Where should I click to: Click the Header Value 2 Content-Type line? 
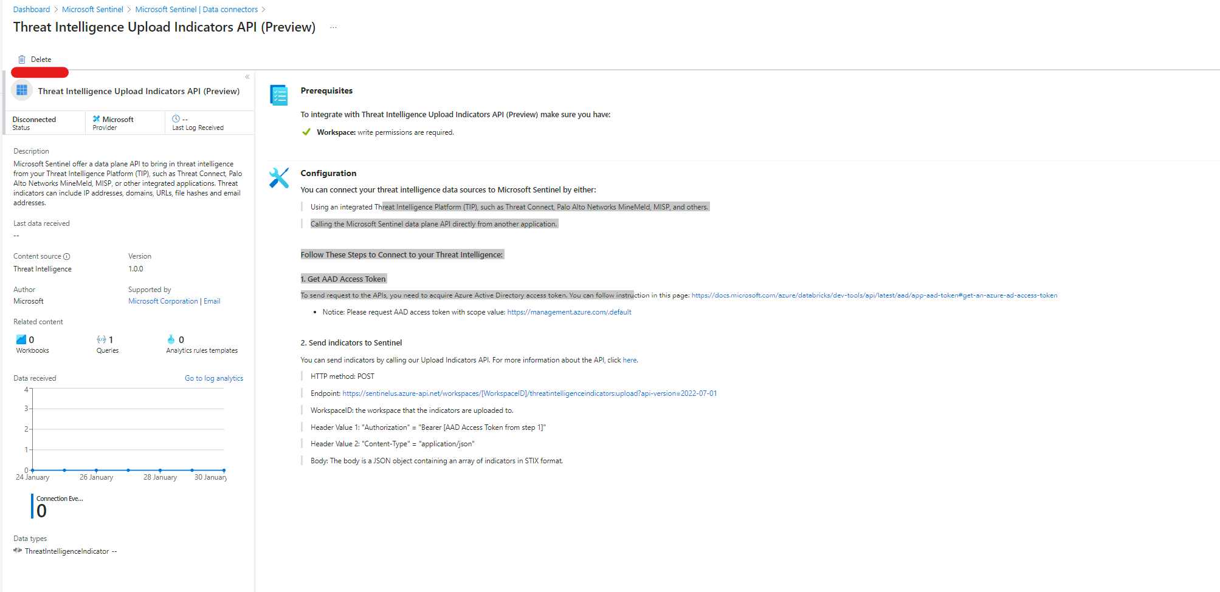(x=393, y=444)
